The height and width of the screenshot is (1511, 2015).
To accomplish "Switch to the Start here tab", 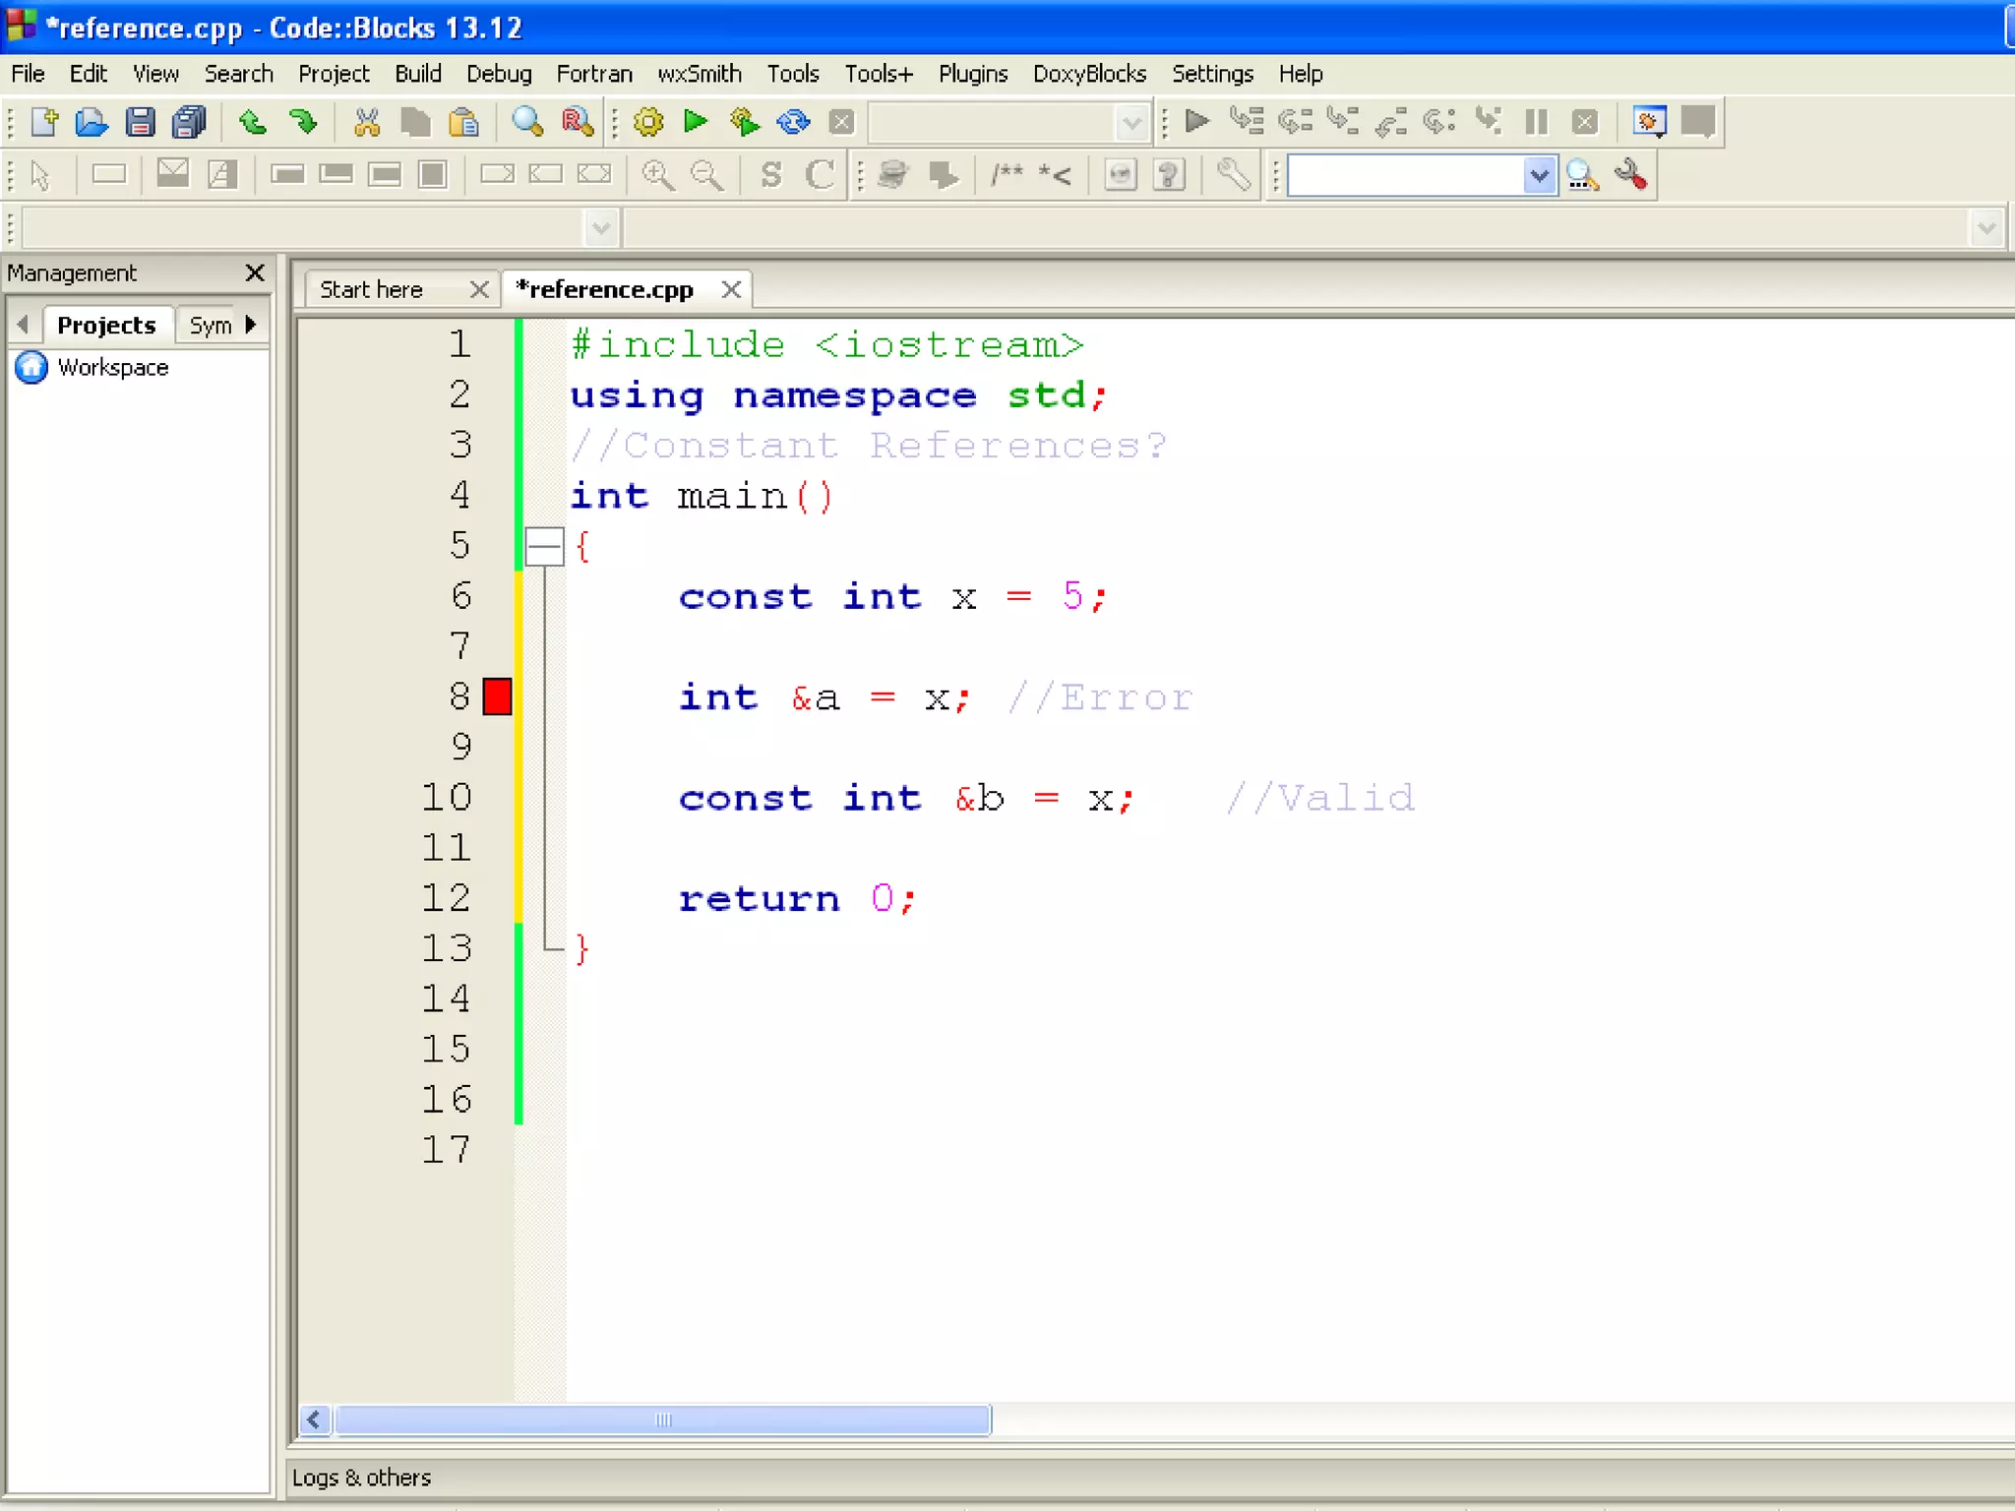I will pyautogui.click(x=371, y=289).
